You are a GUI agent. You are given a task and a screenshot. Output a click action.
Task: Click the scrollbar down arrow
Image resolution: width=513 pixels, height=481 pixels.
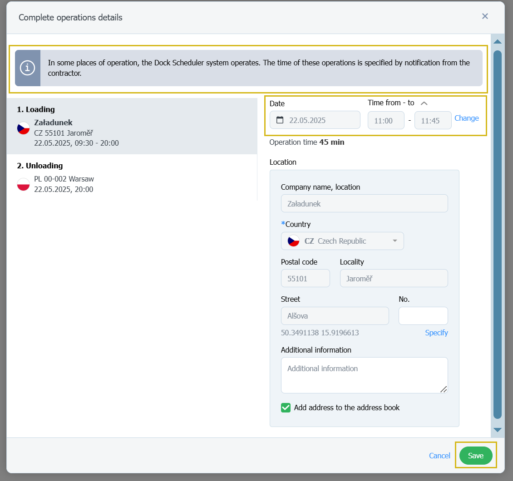497,430
